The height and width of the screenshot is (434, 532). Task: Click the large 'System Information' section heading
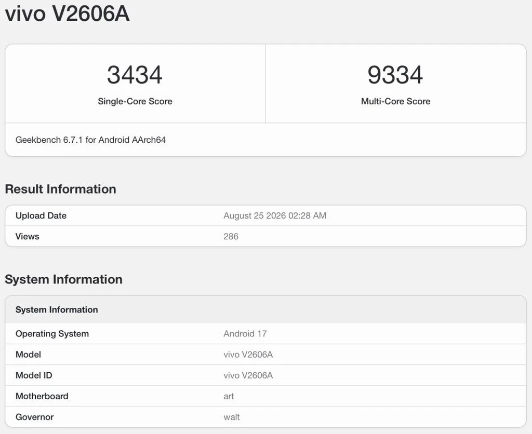click(63, 279)
